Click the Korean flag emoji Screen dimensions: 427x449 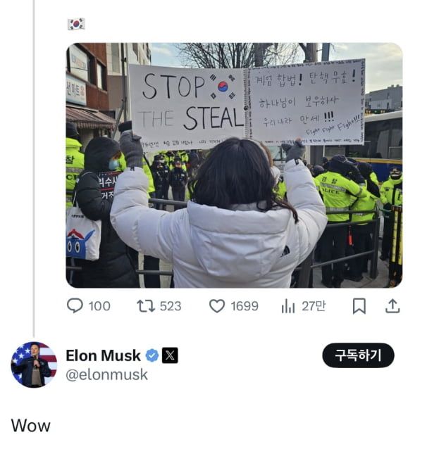[75, 24]
